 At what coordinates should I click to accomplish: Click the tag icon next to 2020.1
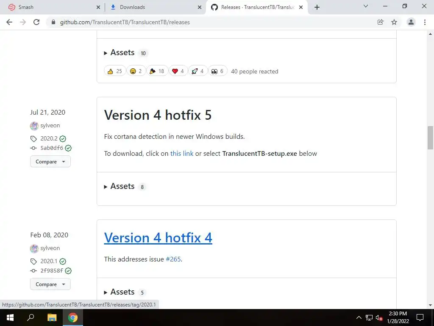[x=33, y=261]
